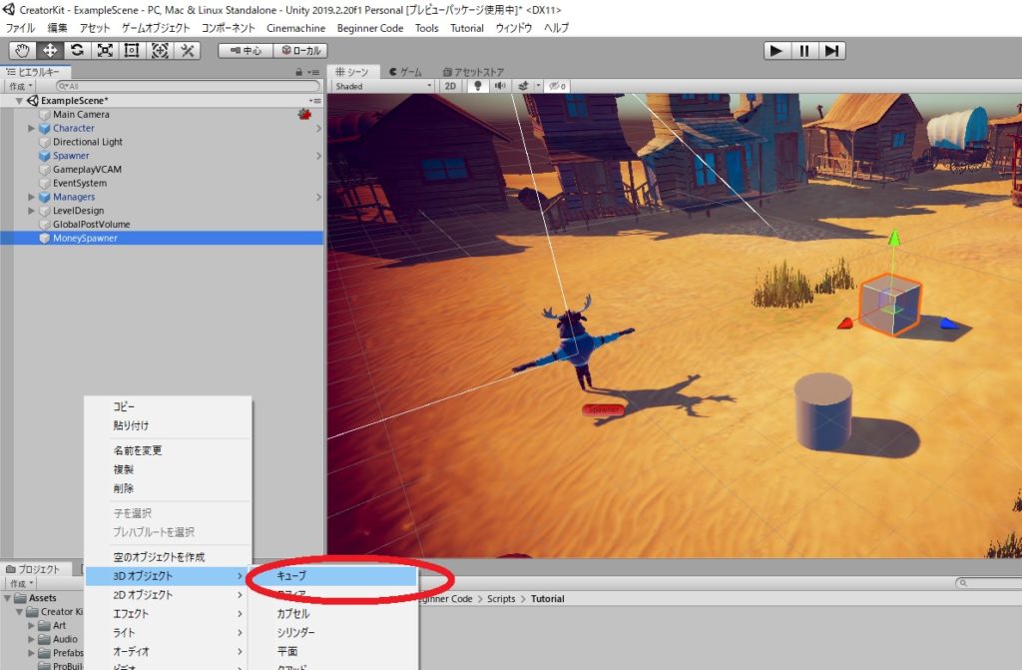This screenshot has width=1022, height=670.
Task: Toggle scene audio
Action: (500, 86)
